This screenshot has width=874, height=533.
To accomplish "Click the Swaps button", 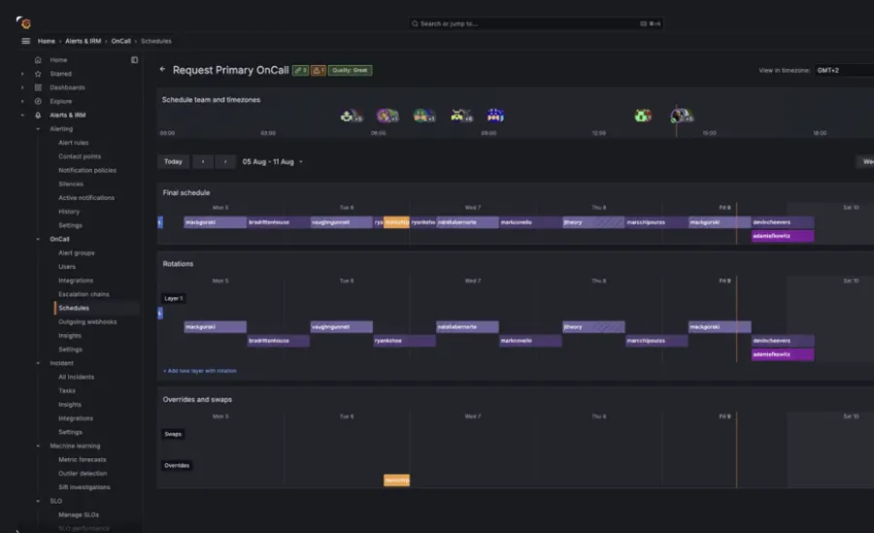I will pyautogui.click(x=173, y=434).
